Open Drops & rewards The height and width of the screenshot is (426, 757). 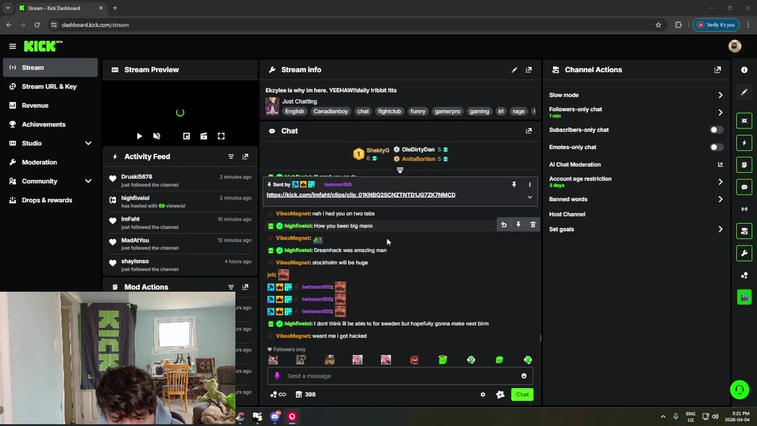coord(50,200)
